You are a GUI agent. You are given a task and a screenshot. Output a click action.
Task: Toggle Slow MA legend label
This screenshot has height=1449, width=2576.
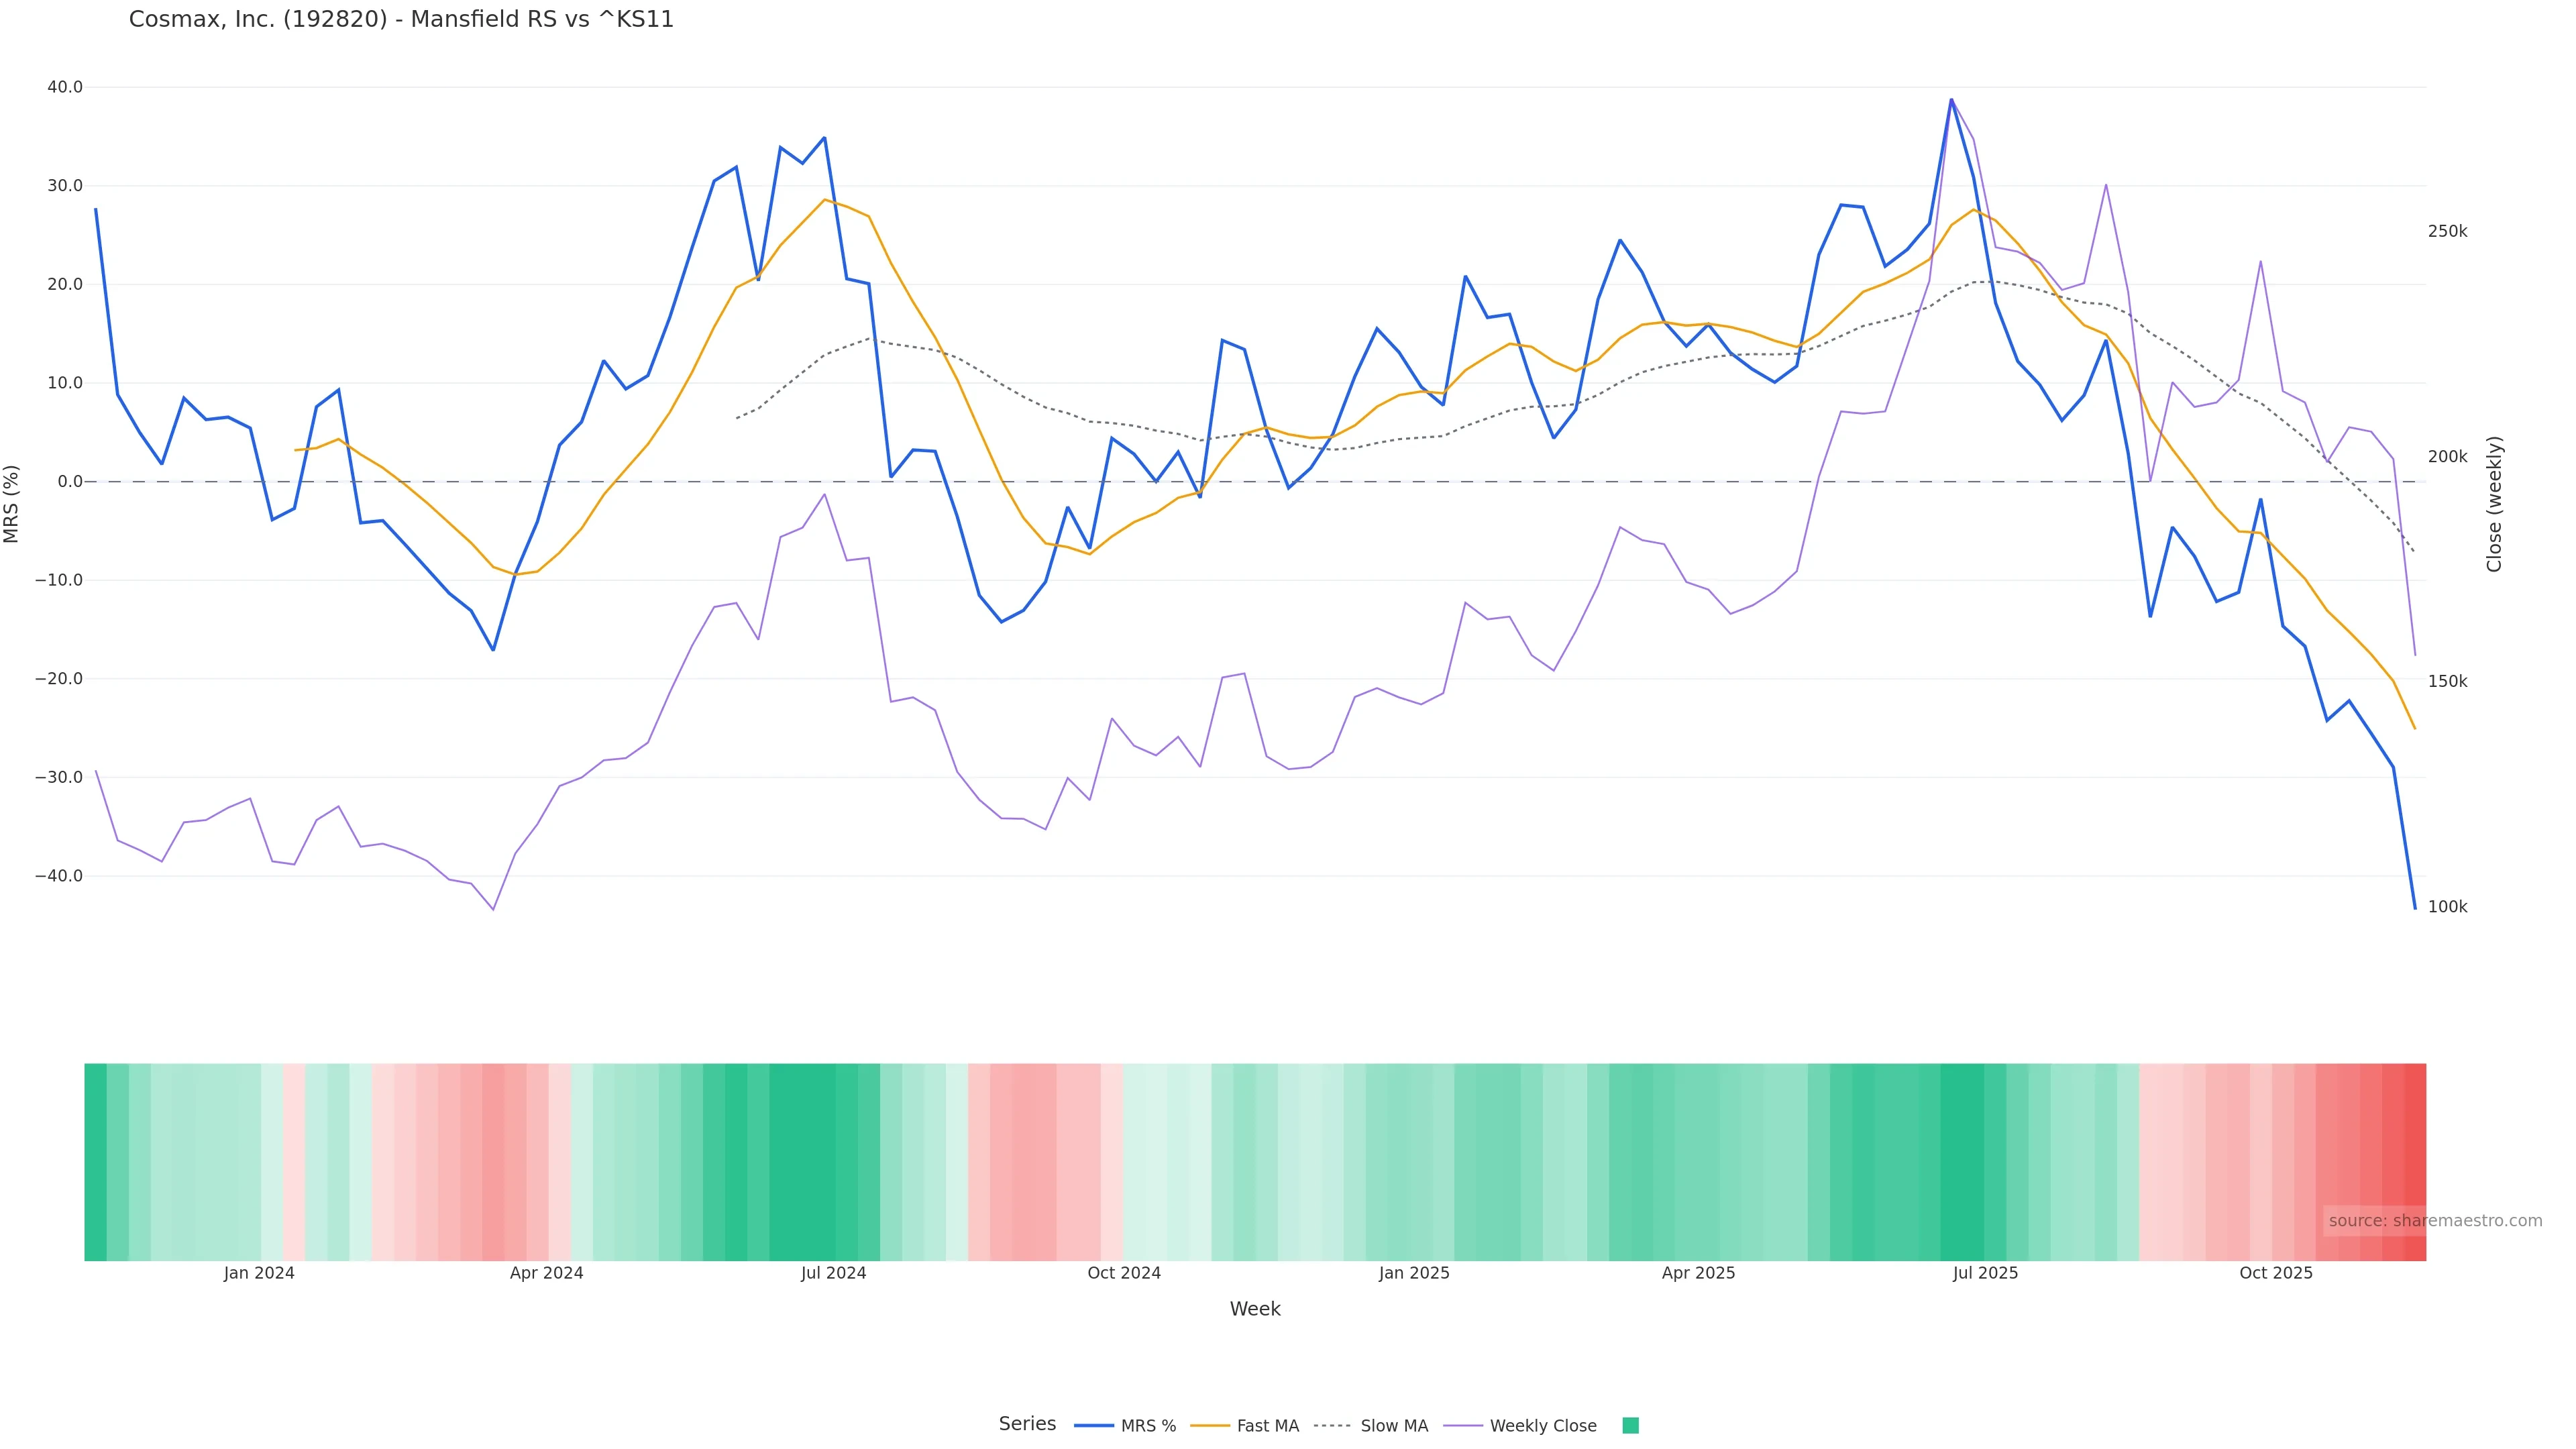tap(1394, 1426)
